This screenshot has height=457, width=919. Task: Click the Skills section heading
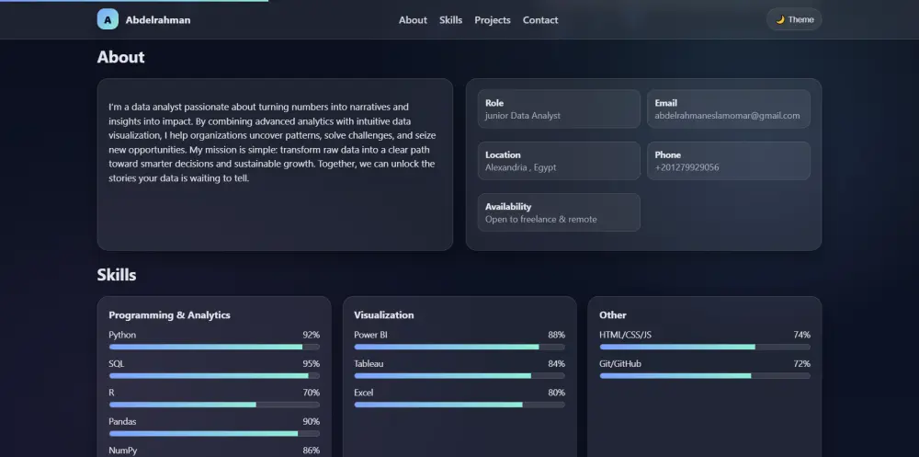117,275
